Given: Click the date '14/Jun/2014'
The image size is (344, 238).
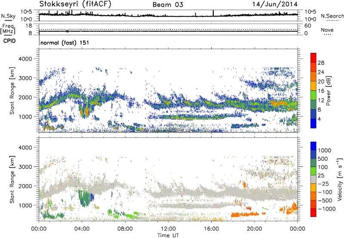Looking at the screenshot, I should click(x=275, y=4).
